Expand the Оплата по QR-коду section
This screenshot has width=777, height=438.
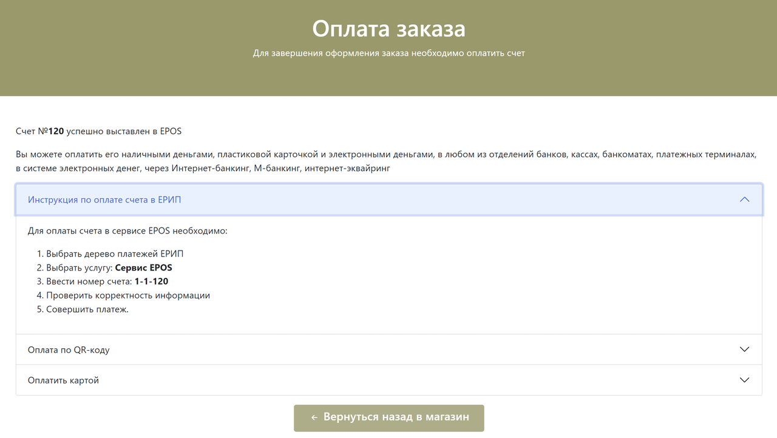click(x=69, y=350)
